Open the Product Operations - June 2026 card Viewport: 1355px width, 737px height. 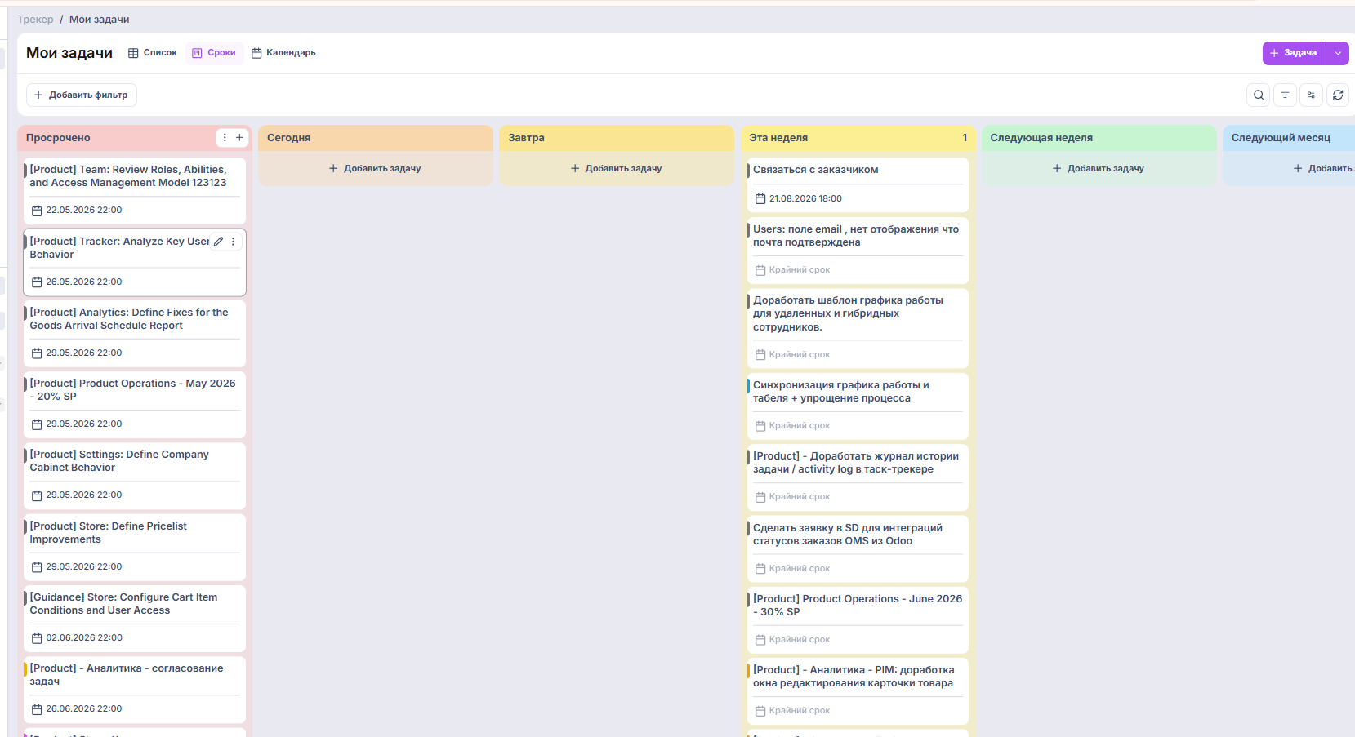[x=858, y=619]
